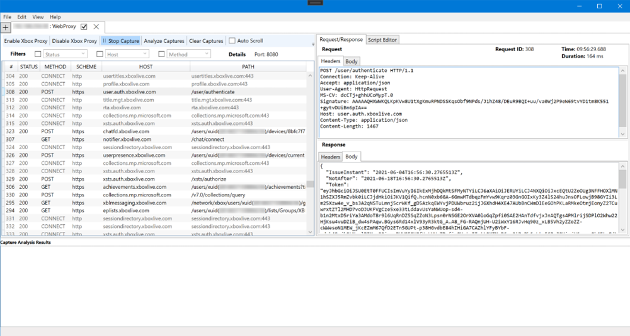Enable the Auto Scroll checkbox
The image size is (630, 336).
click(232, 40)
